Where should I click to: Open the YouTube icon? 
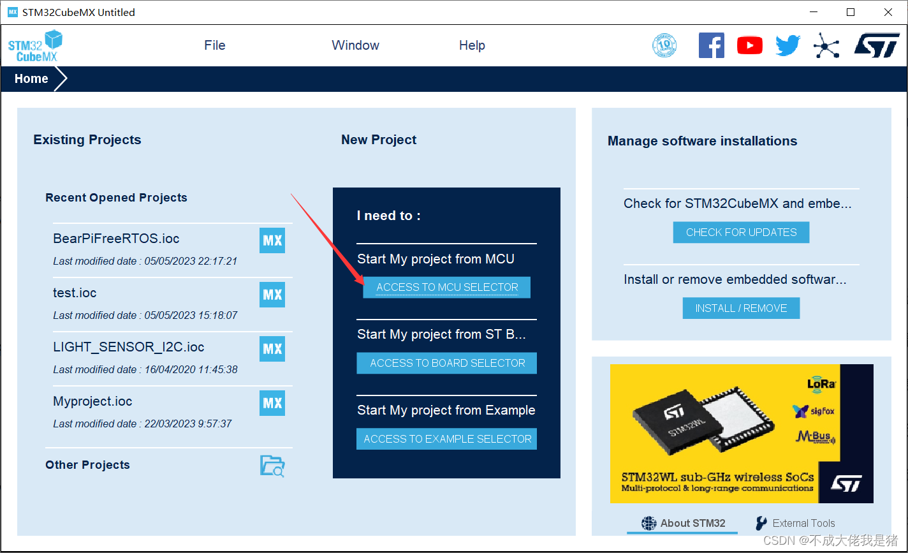click(750, 46)
